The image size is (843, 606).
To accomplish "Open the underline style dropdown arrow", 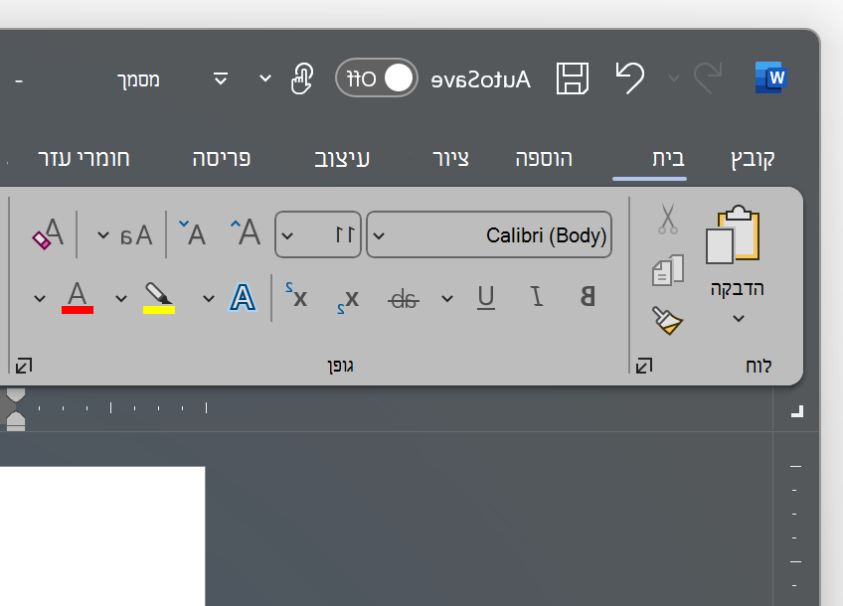I will pyautogui.click(x=447, y=298).
